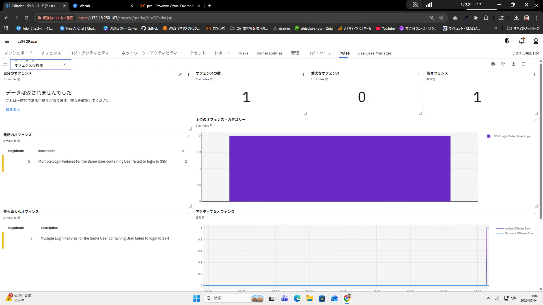
Task: Click the dashboard vertical scrollbar
Action: tap(541, 141)
